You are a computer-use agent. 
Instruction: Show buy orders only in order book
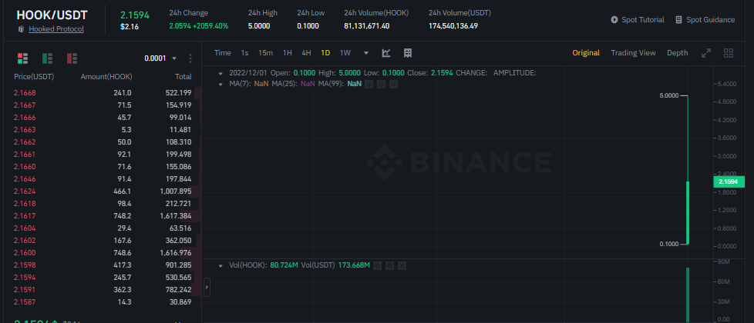[47, 58]
